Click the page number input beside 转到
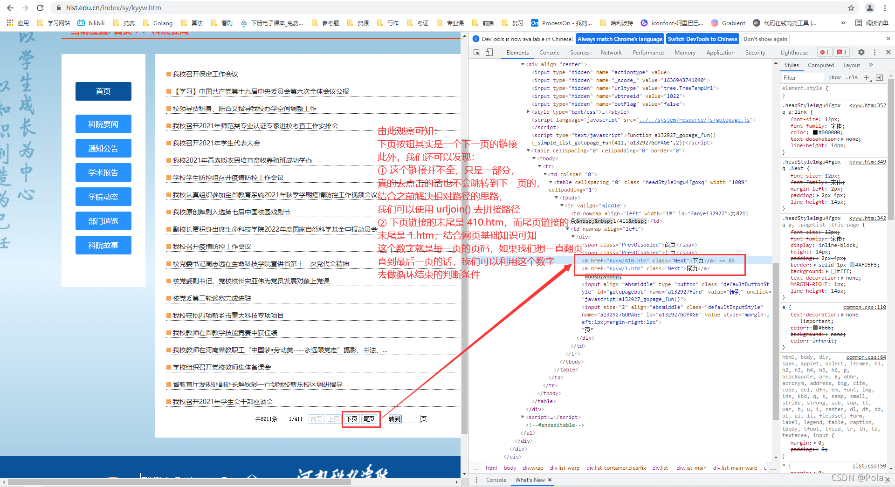 tap(411, 419)
